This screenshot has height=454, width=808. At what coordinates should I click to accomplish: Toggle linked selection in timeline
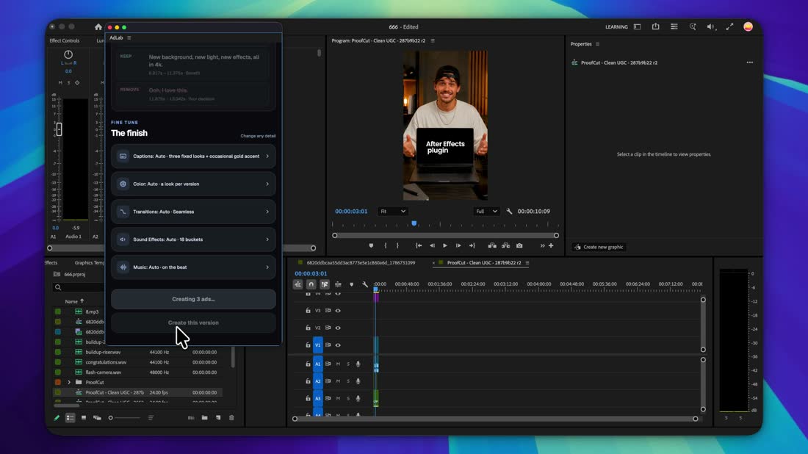pyautogui.click(x=325, y=284)
